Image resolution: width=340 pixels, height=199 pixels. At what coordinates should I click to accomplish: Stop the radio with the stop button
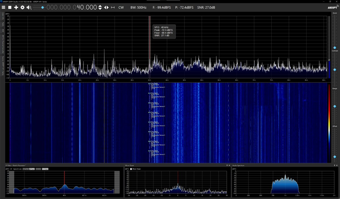click(10, 7)
